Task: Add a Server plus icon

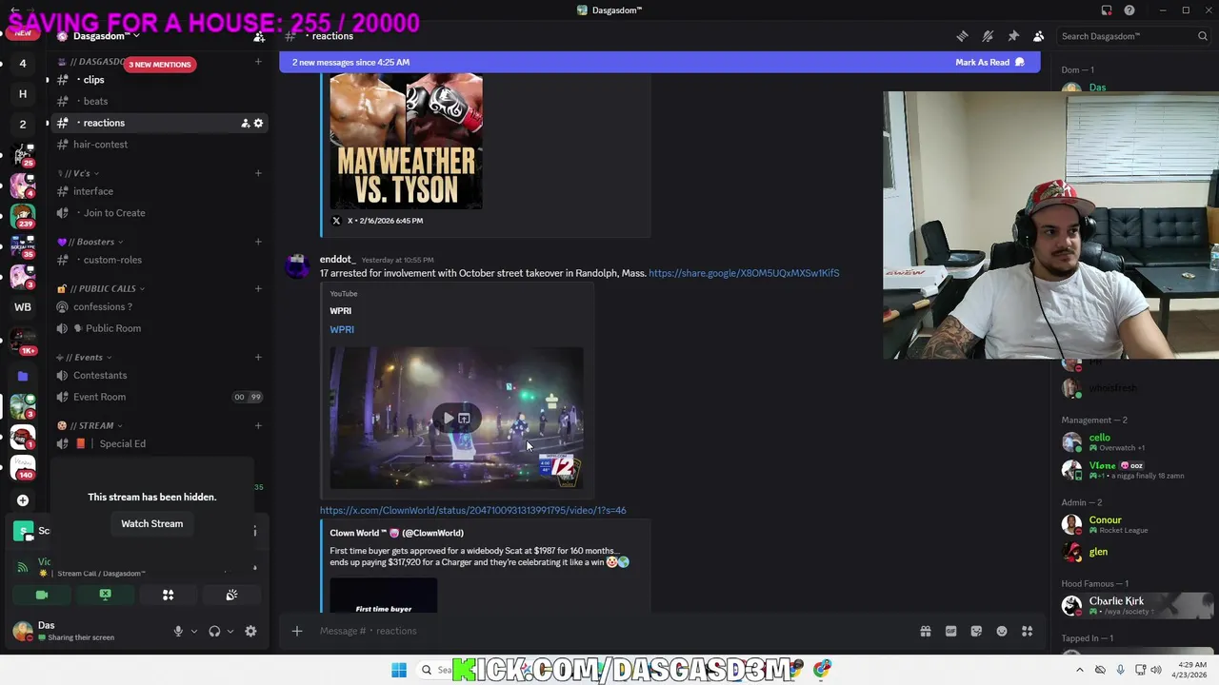Action: (23, 500)
